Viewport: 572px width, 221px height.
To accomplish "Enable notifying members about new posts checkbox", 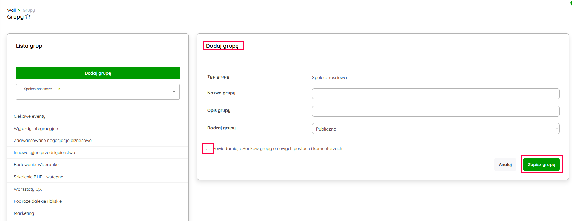I will (208, 148).
